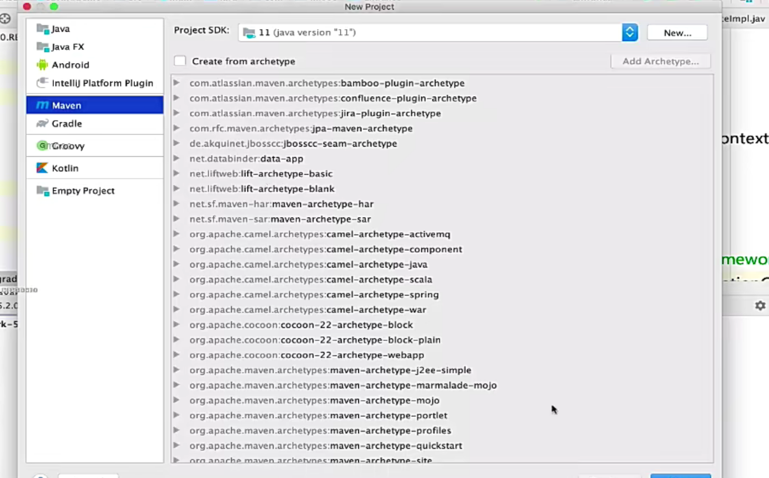
Task: Select the Kotlin logo icon
Action: (42, 168)
